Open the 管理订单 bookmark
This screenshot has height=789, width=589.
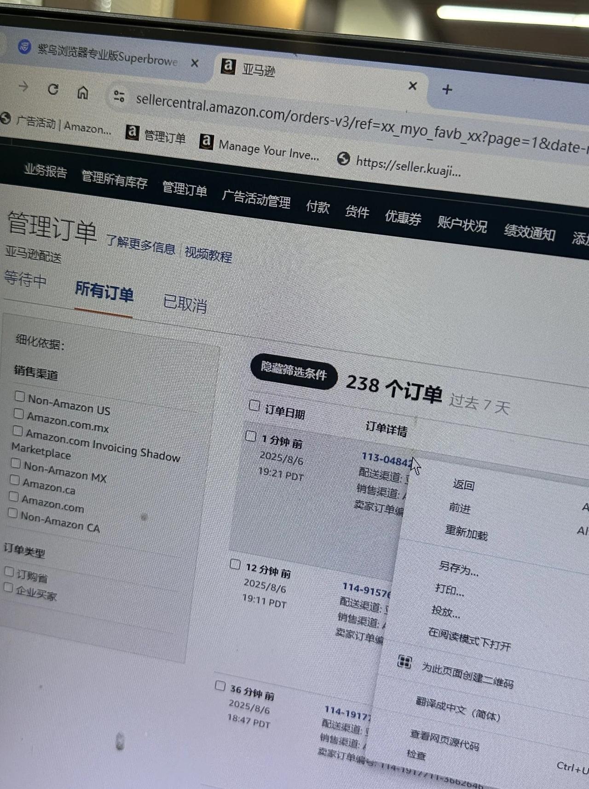tap(156, 135)
